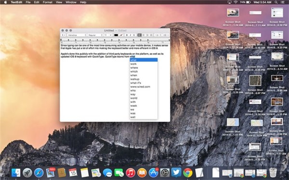This screenshot has height=180, width=289.
Task: Click the AirPlay display menu icon
Action: click(x=229, y=2)
